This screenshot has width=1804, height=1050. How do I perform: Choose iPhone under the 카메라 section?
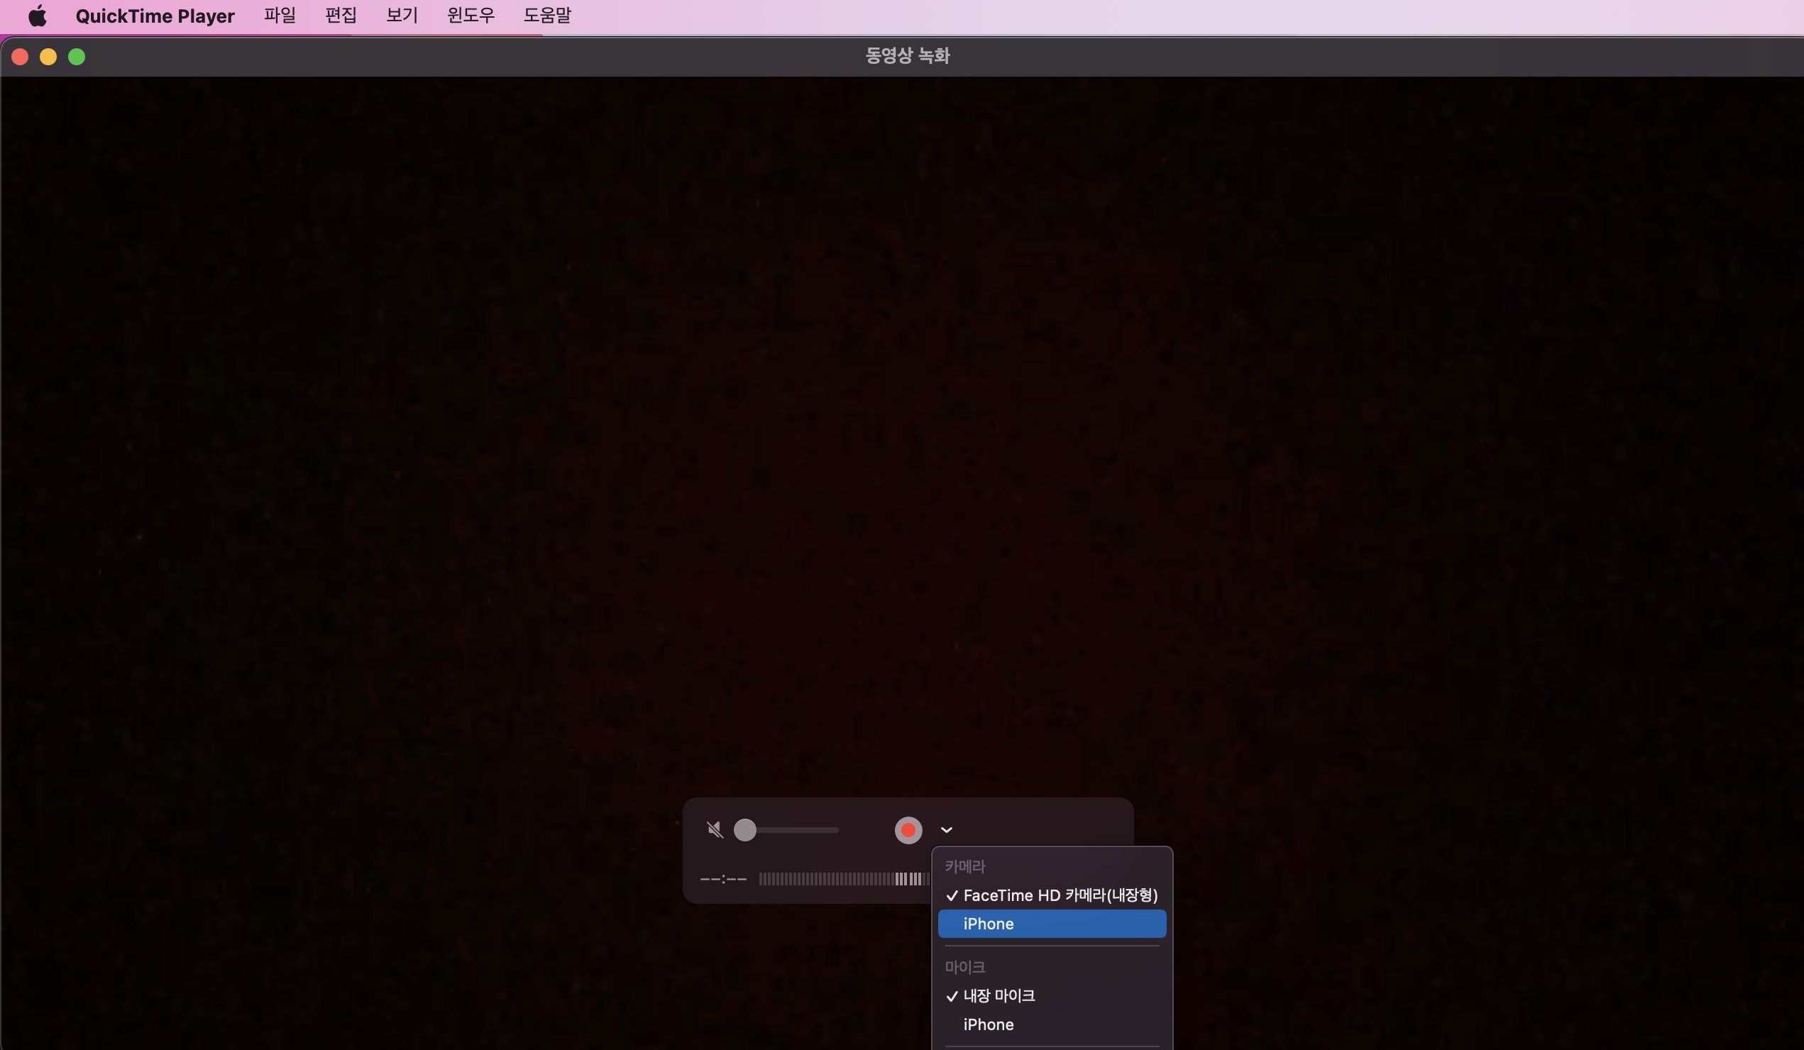pyautogui.click(x=1051, y=924)
